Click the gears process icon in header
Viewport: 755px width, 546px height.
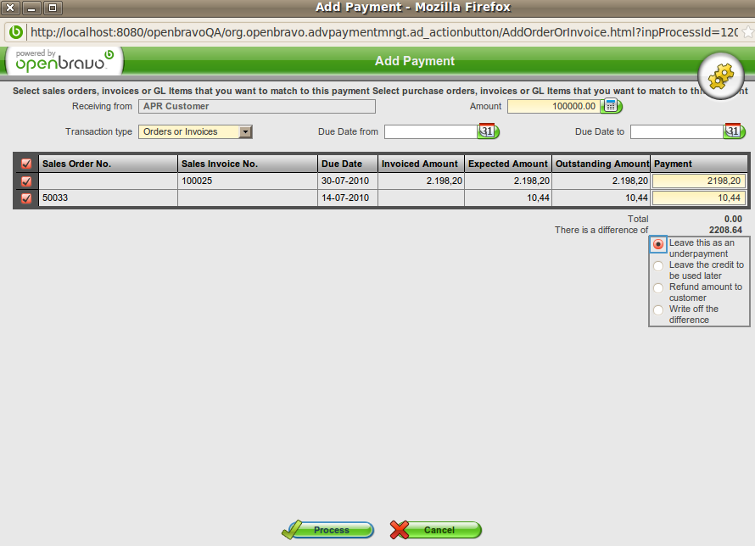(720, 76)
